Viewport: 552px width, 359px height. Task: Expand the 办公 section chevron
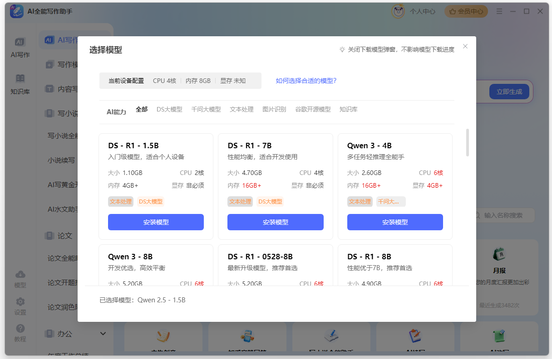(103, 334)
